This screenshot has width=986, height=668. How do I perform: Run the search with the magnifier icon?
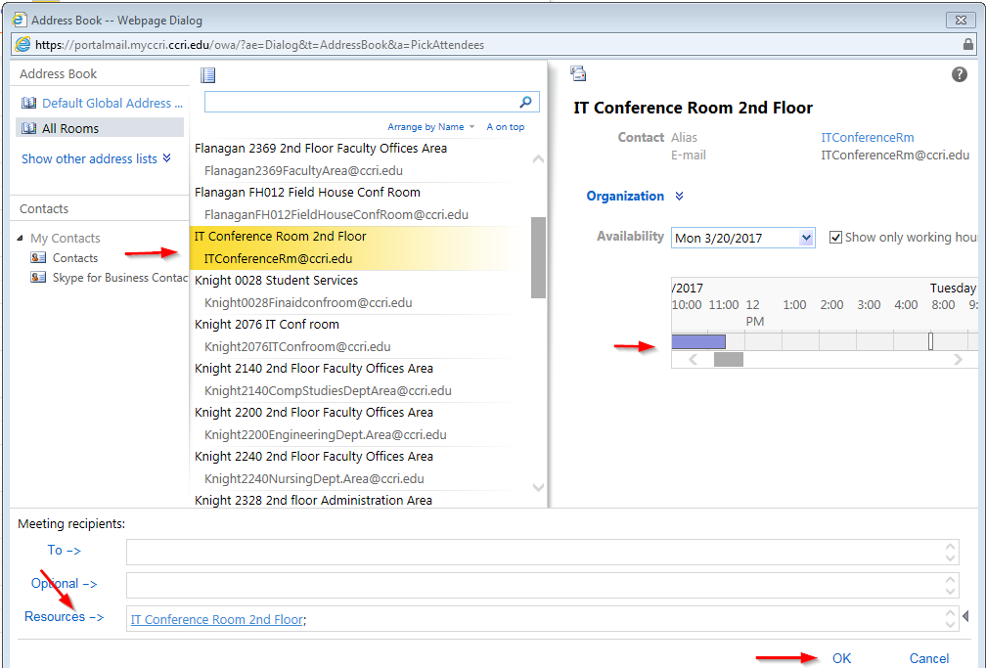pos(526,102)
